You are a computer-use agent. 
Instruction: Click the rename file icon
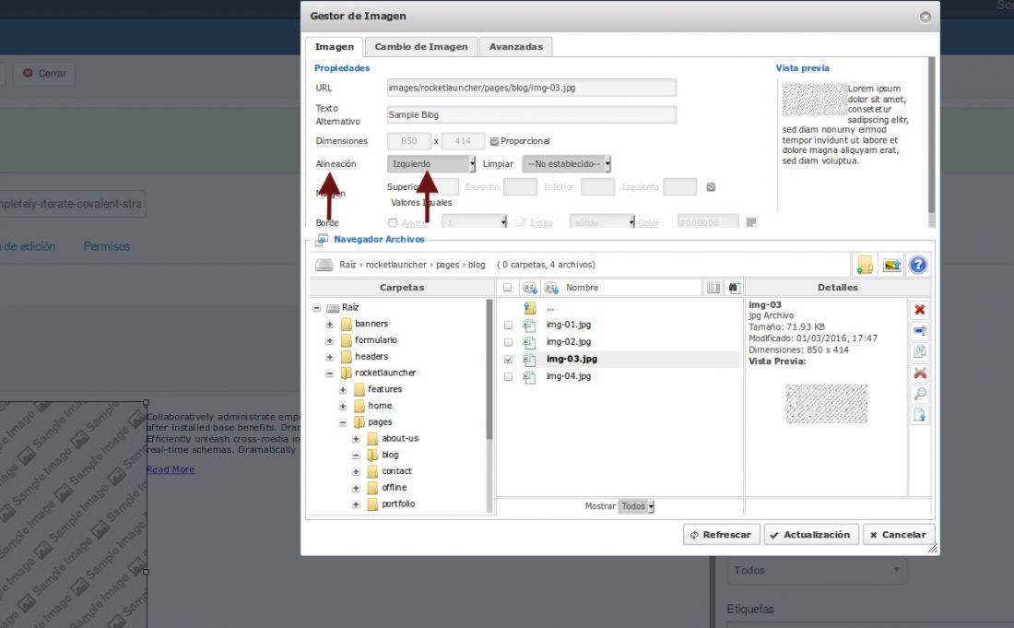(x=920, y=331)
